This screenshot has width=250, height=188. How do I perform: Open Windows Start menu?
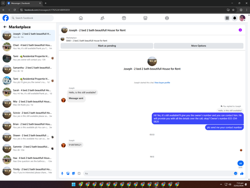point(73,184)
